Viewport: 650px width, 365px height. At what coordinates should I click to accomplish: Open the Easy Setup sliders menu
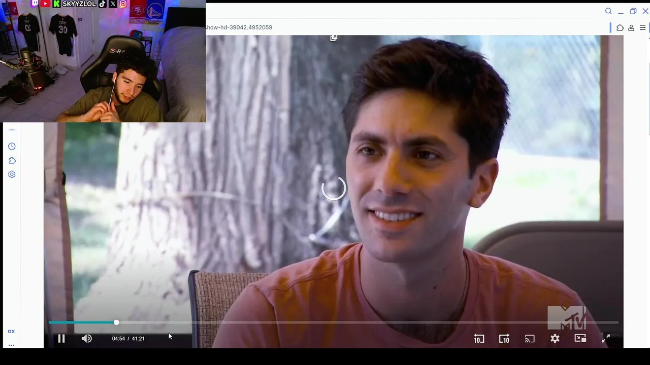[643, 28]
